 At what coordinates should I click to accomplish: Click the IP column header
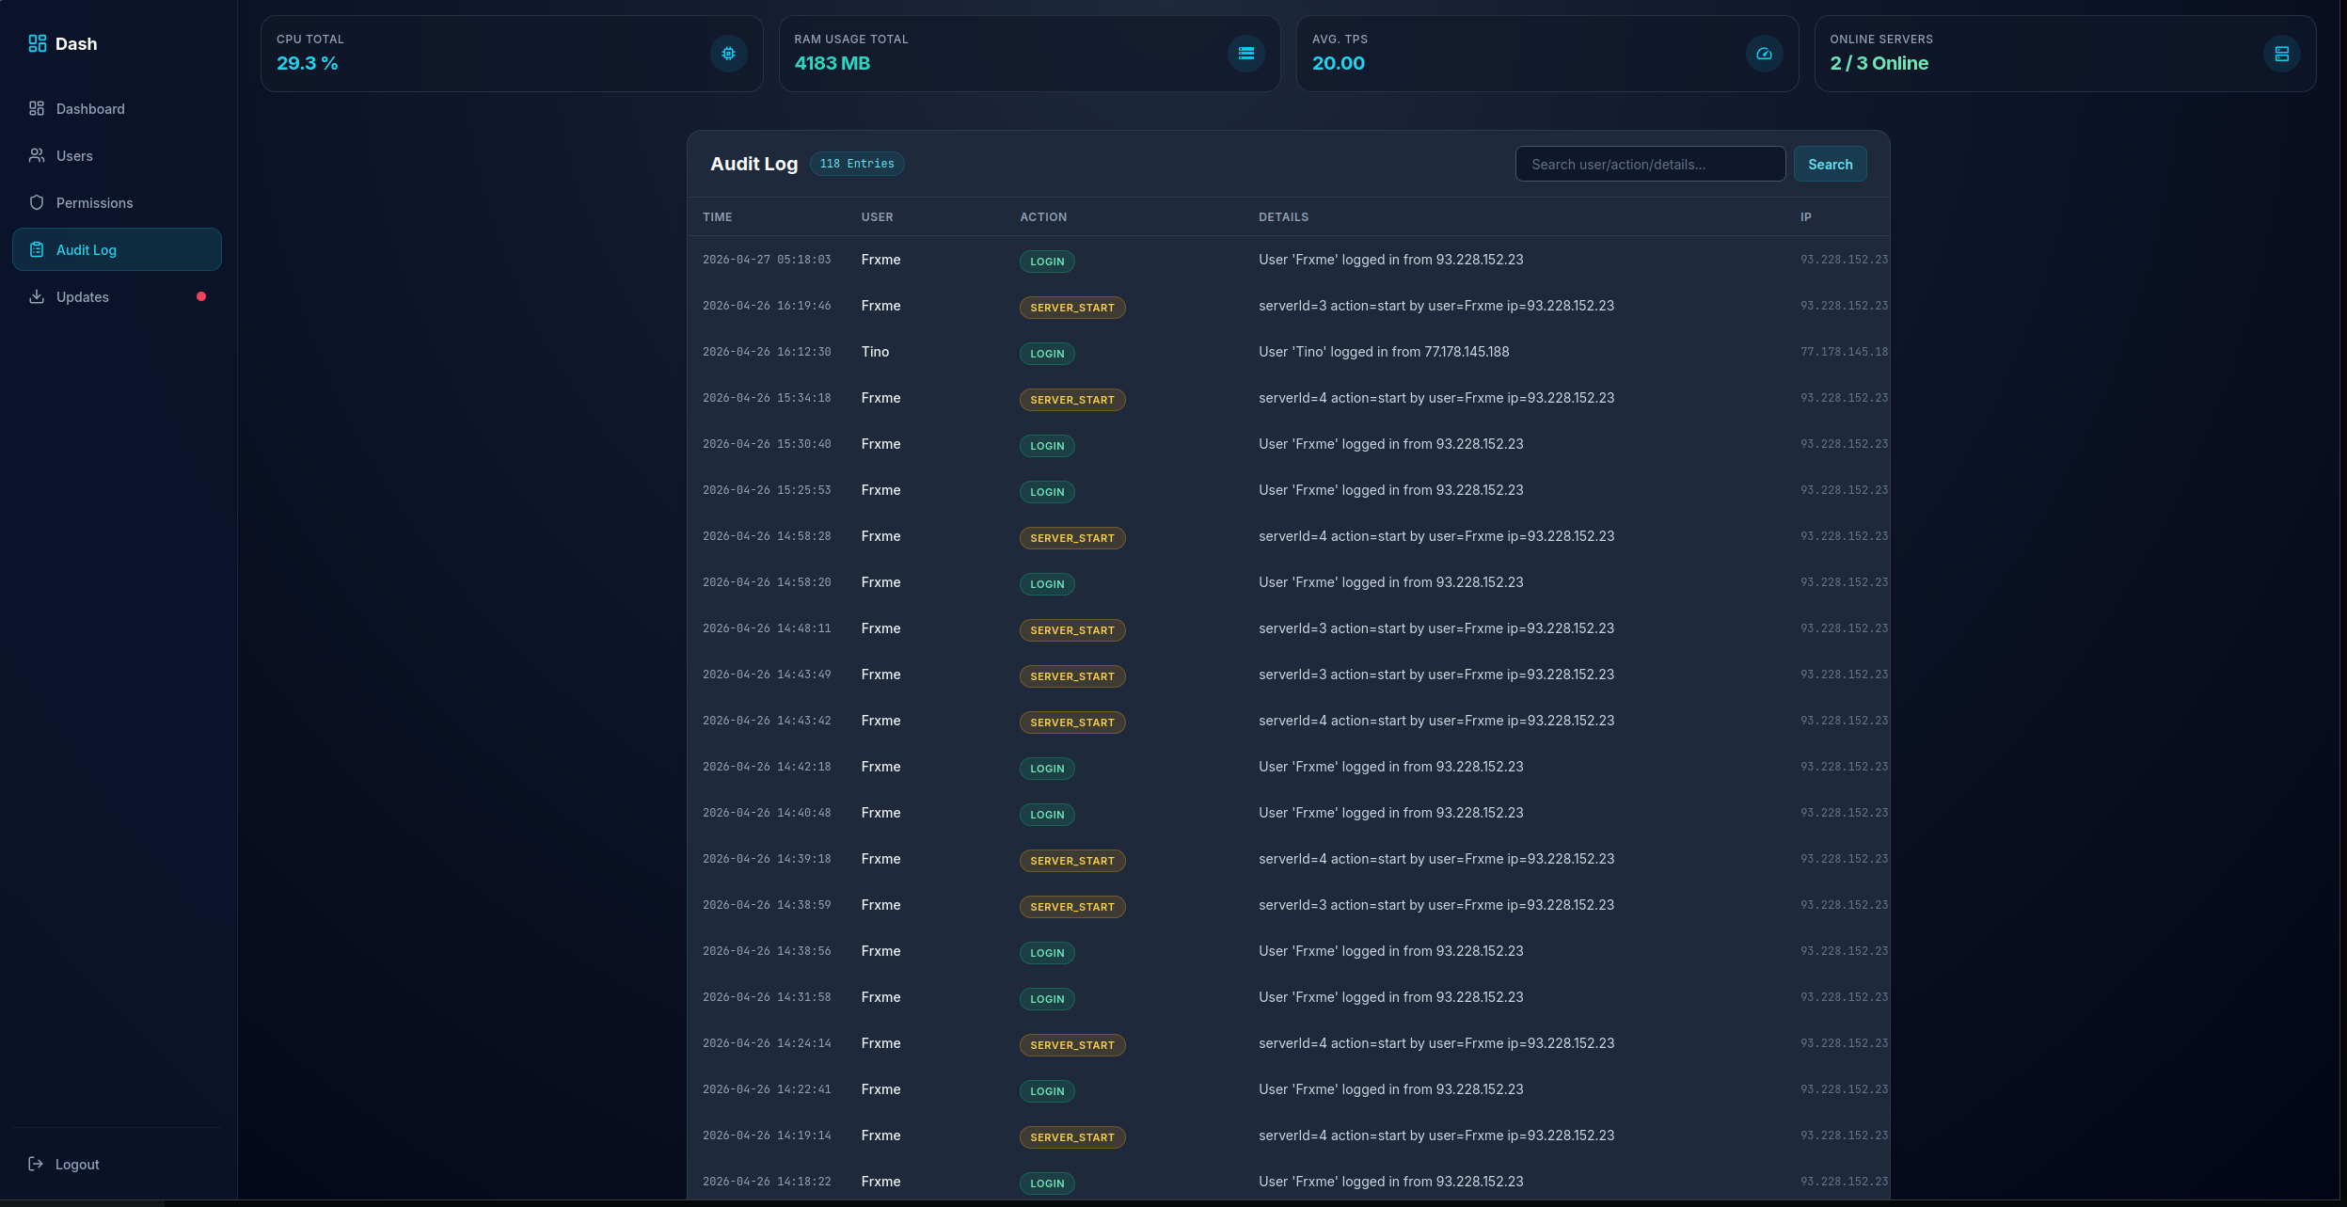(x=1806, y=217)
